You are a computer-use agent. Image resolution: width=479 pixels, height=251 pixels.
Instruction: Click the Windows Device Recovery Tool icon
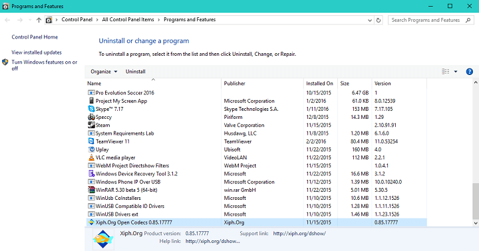(91, 173)
